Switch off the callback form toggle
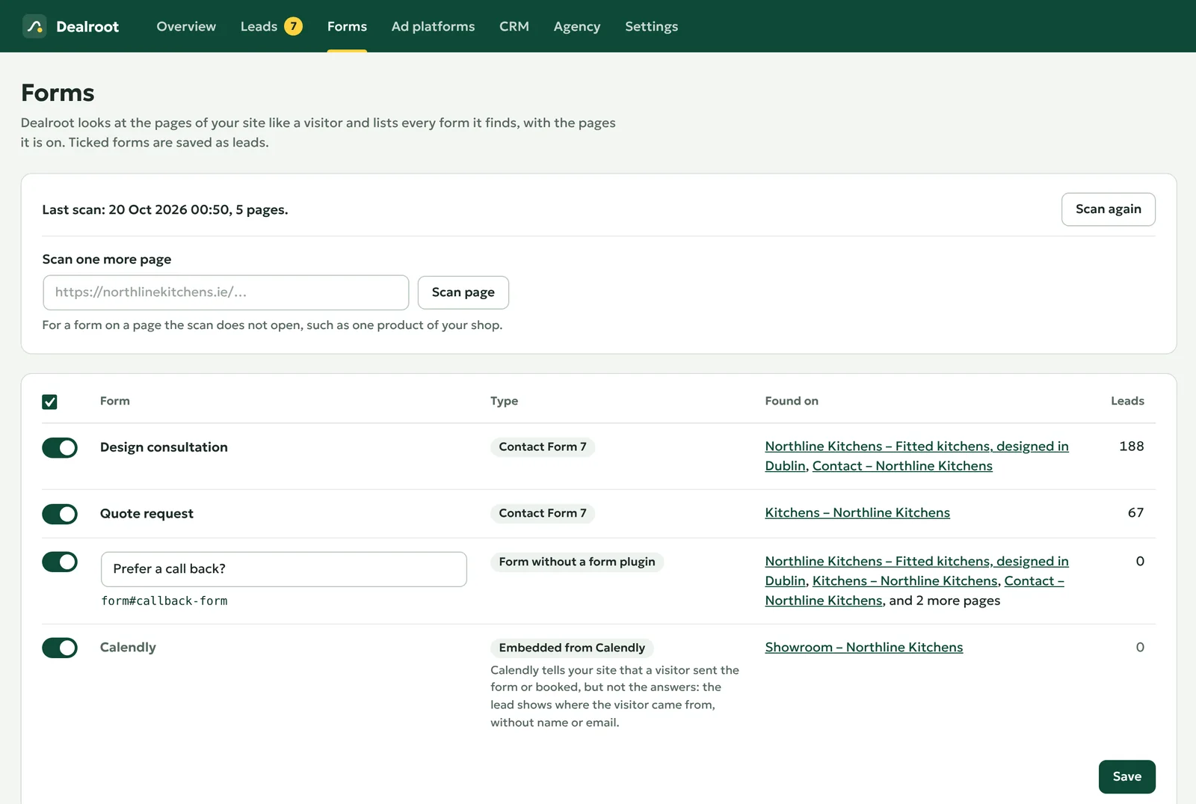This screenshot has width=1196, height=804. click(60, 562)
